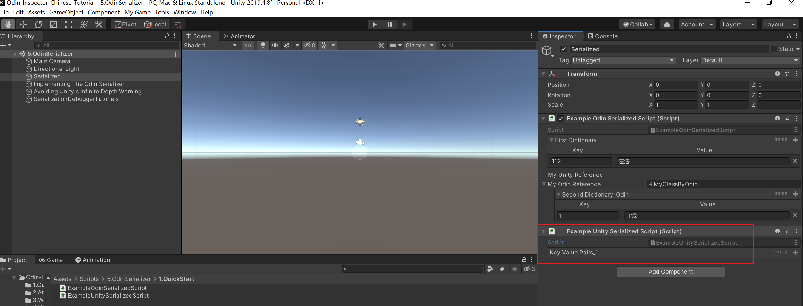Toggle 2D scene view mode
This screenshot has width=803, height=306.
[248, 45]
